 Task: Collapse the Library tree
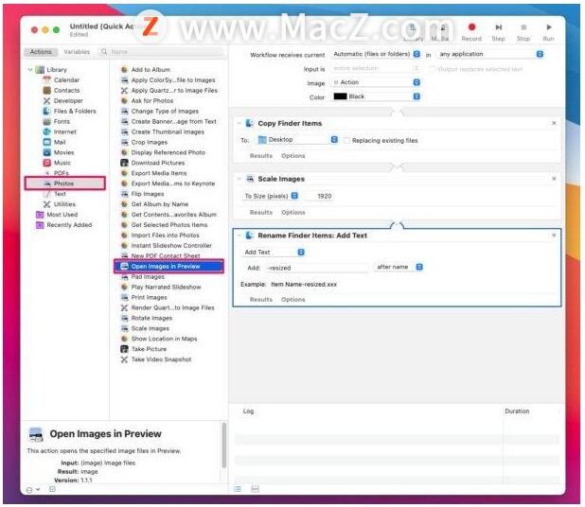(30, 70)
